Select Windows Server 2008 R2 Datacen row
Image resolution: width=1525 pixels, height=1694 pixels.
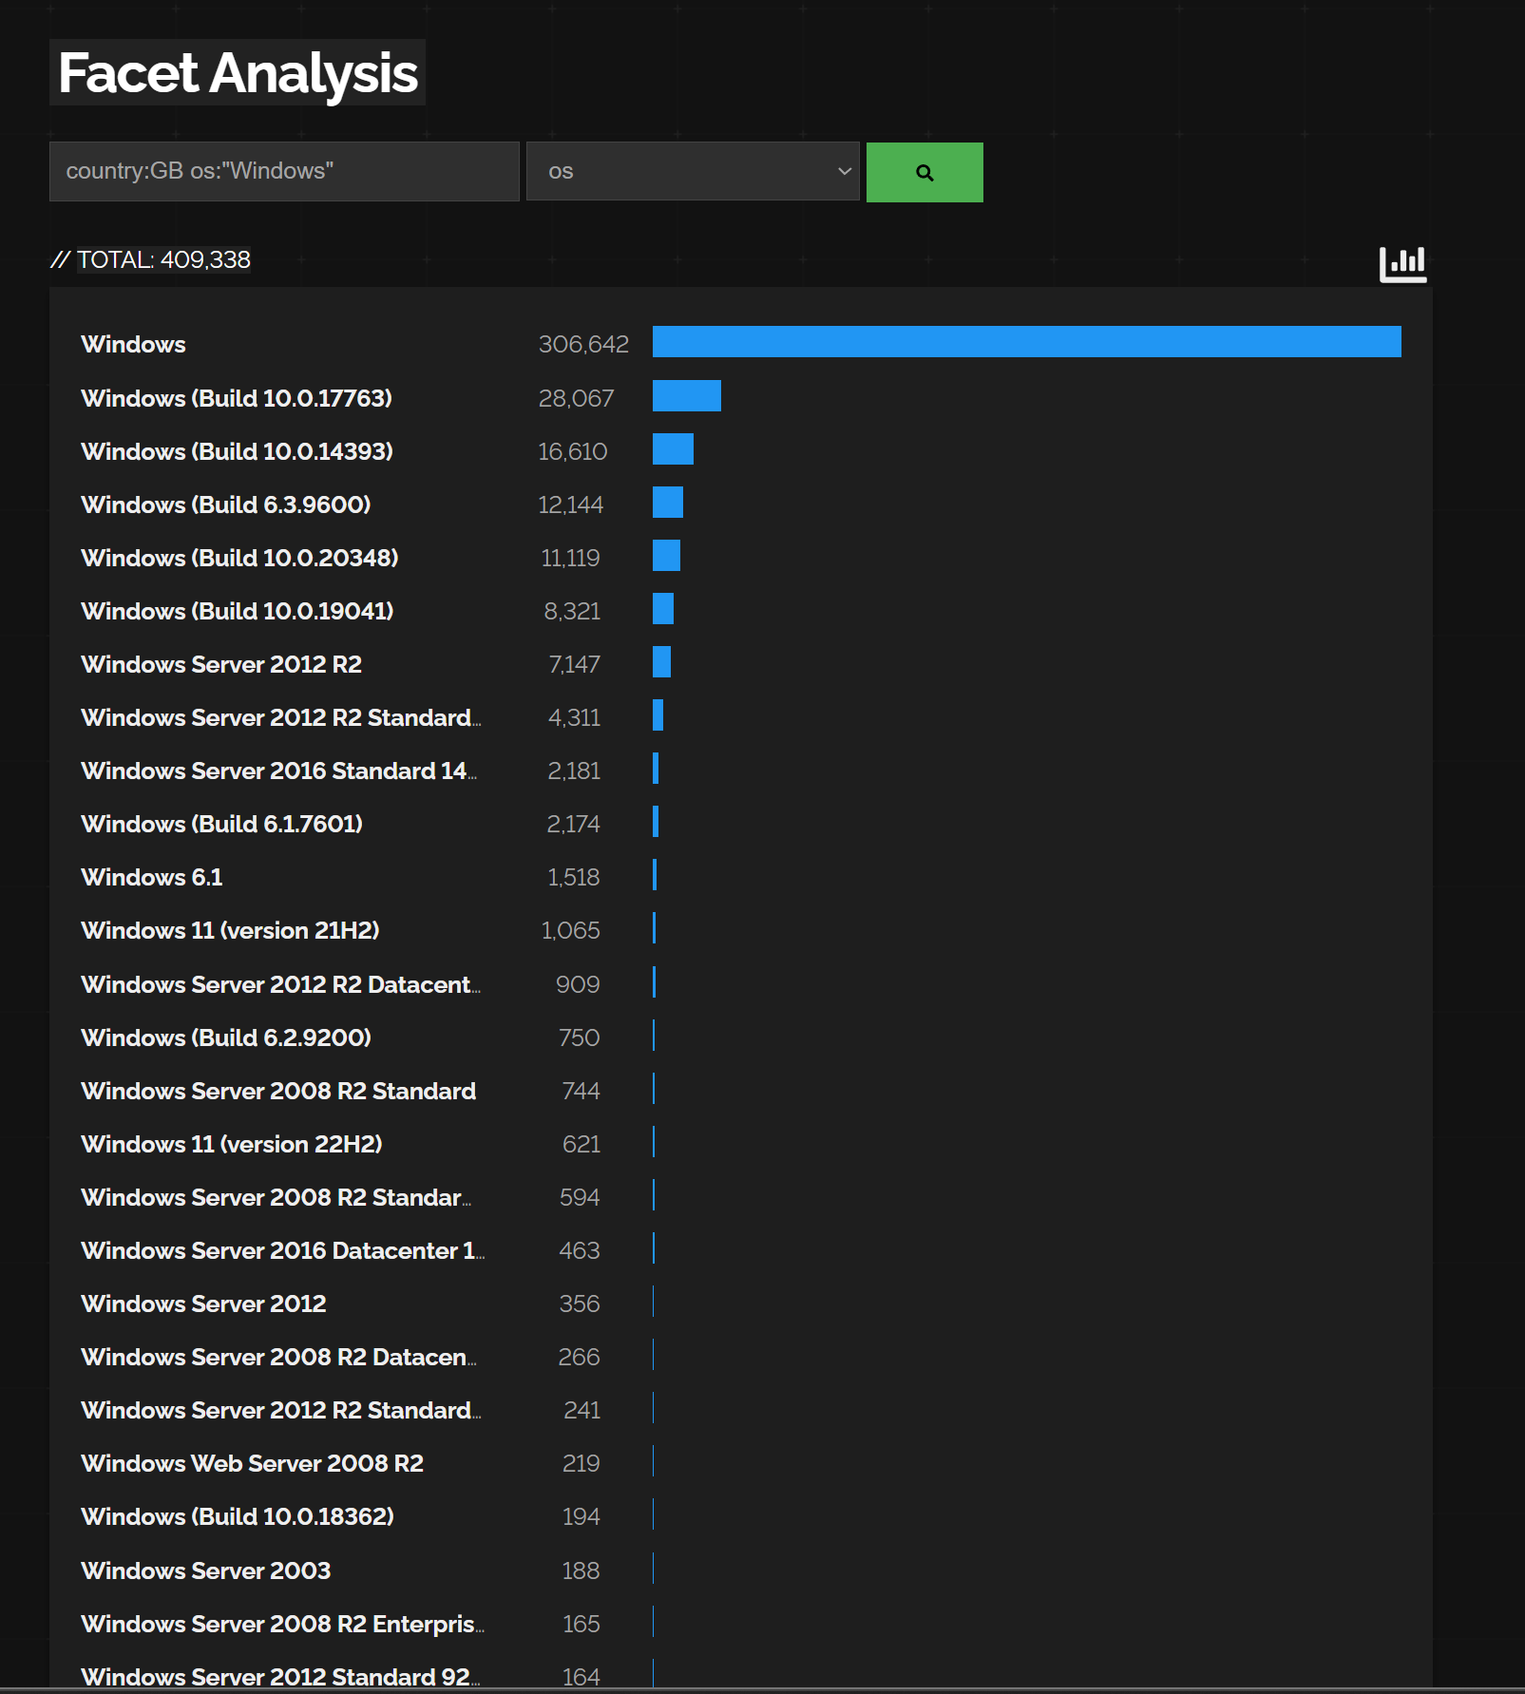coord(279,1357)
